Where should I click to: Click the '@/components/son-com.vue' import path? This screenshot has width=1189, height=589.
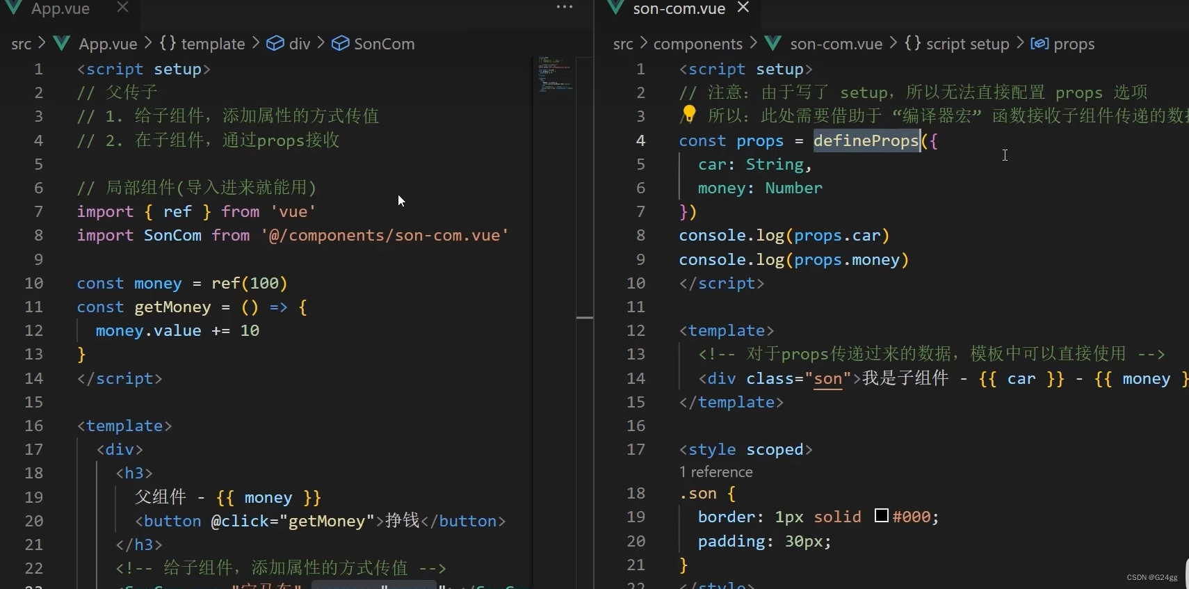point(385,235)
